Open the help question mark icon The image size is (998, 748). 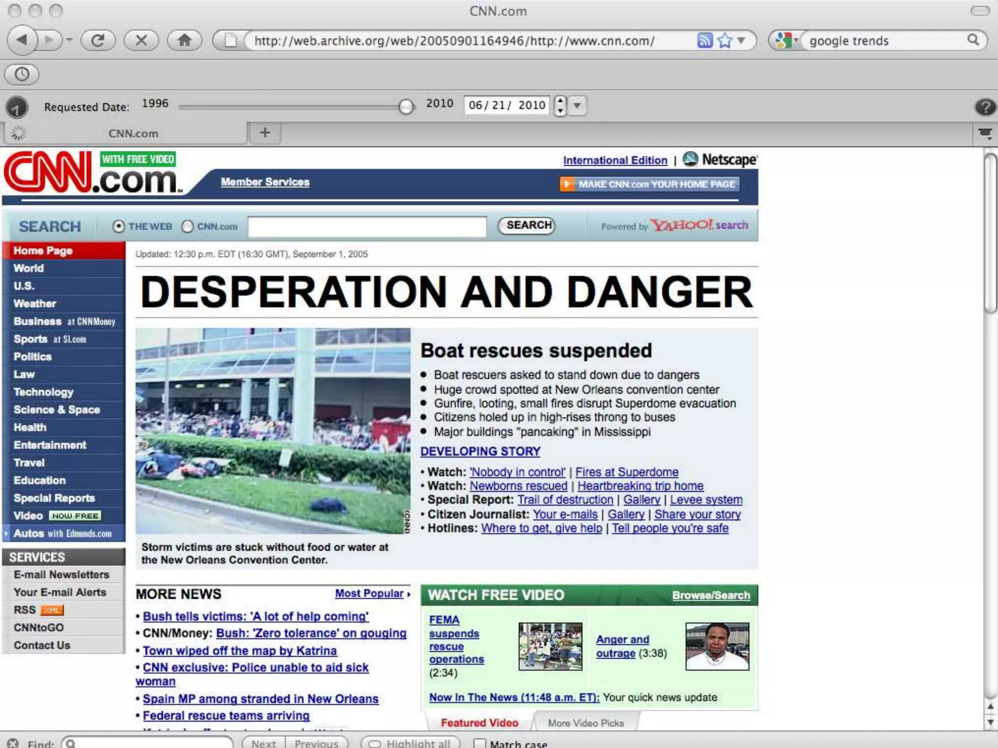pos(985,107)
